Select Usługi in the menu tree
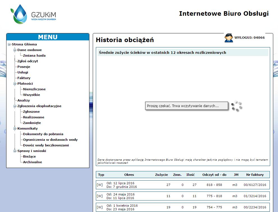 pos(23,72)
